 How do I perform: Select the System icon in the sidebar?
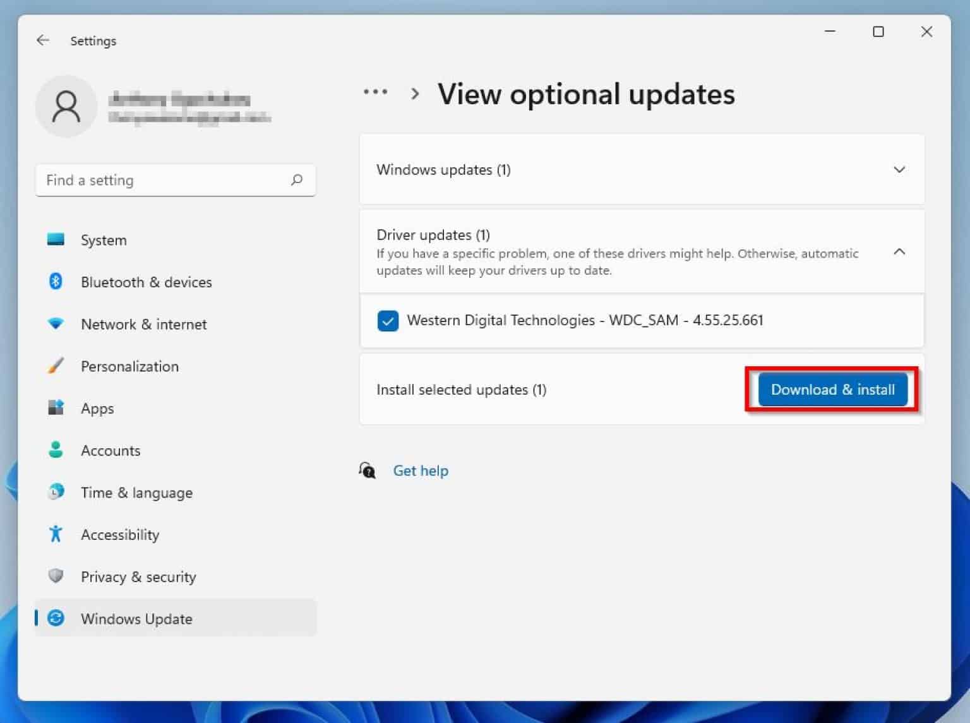(x=56, y=240)
